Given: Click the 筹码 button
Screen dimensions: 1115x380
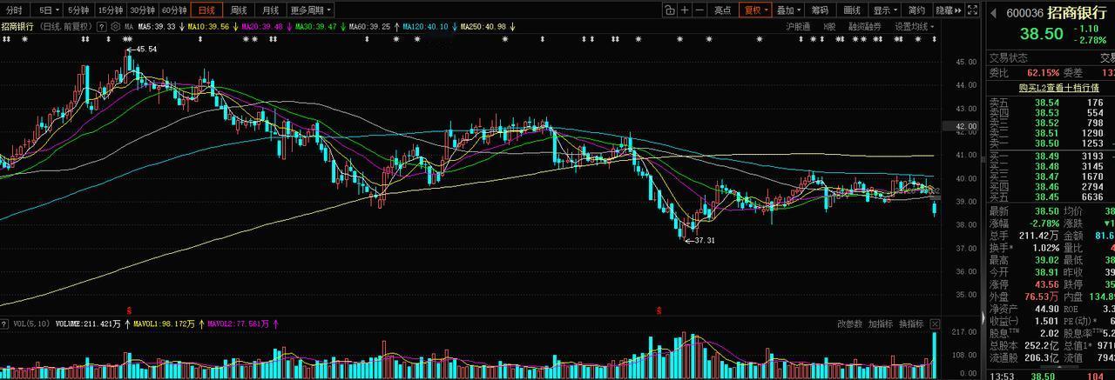Looking at the screenshot, I should coord(820,10).
